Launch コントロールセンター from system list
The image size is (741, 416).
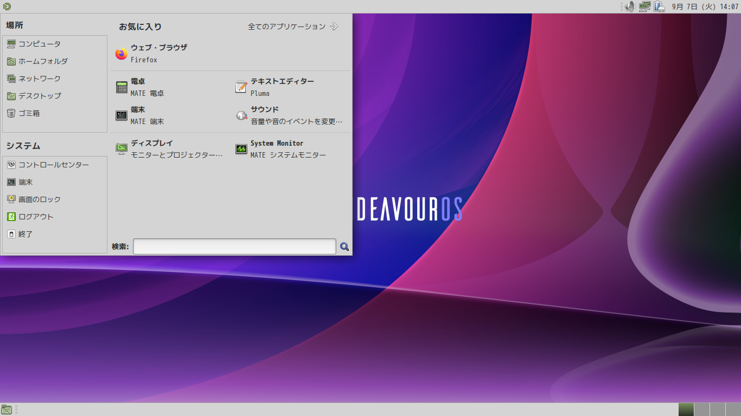pos(55,165)
